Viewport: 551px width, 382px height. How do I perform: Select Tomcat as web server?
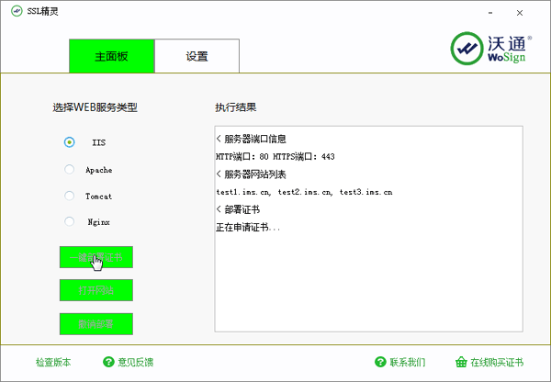click(70, 196)
